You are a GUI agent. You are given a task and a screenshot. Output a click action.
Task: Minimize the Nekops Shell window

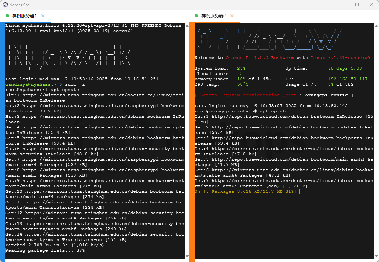pos(342,5)
